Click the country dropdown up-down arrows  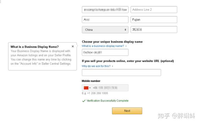click(x=125, y=30)
